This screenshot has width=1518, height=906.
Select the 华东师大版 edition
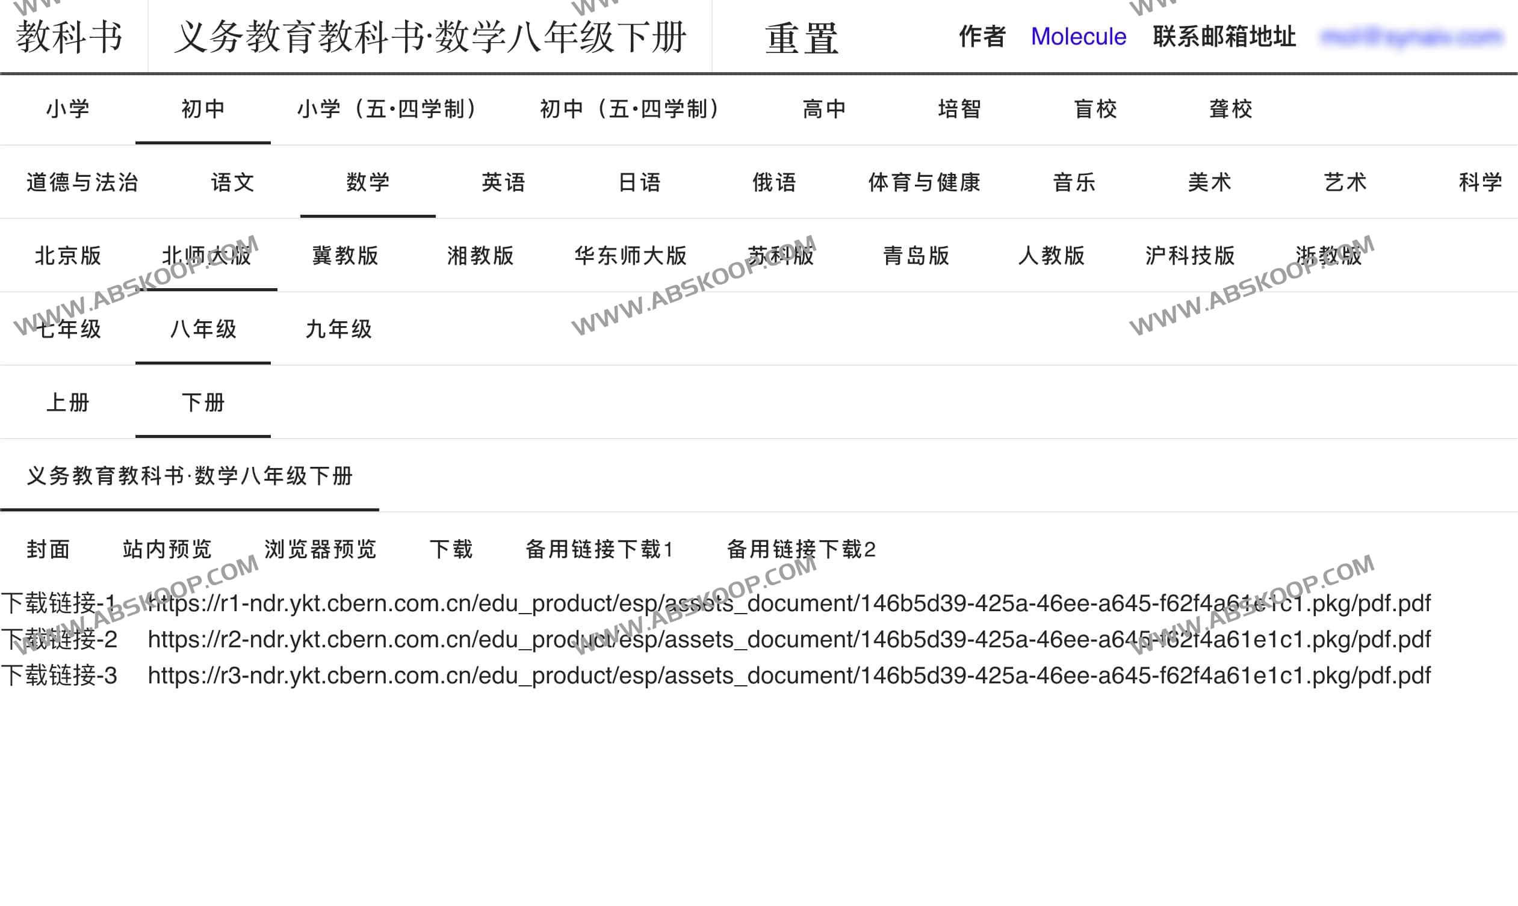630,256
